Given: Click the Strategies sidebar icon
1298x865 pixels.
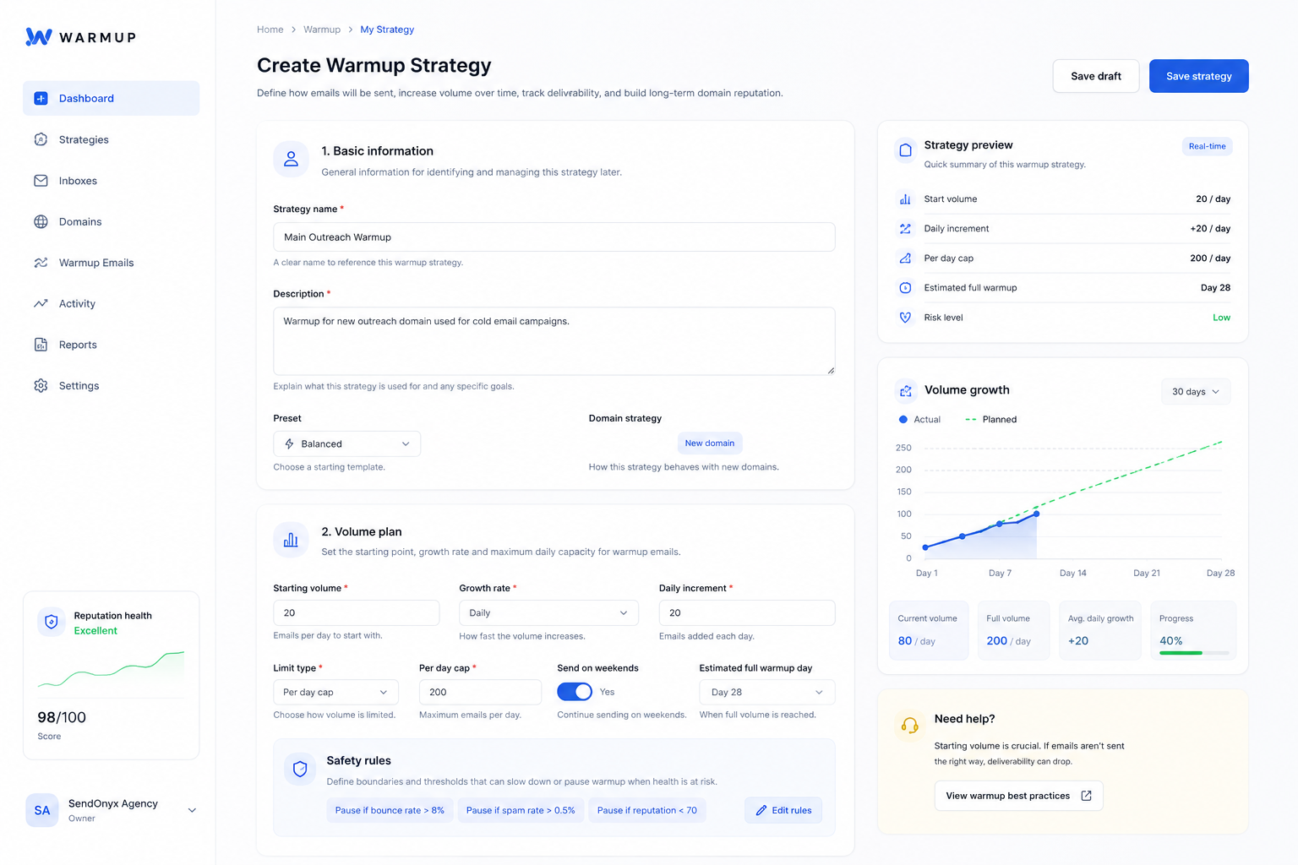Looking at the screenshot, I should (x=41, y=139).
